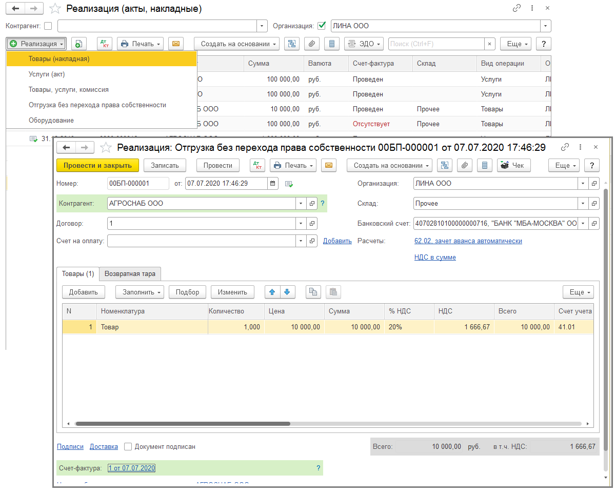
Task: Click the Счет на оплату input field
Action: [202, 241]
